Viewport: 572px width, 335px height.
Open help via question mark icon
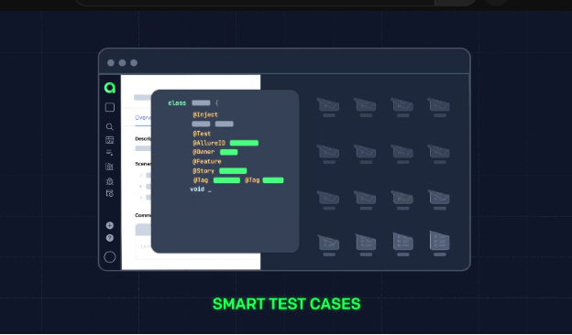pos(109,238)
